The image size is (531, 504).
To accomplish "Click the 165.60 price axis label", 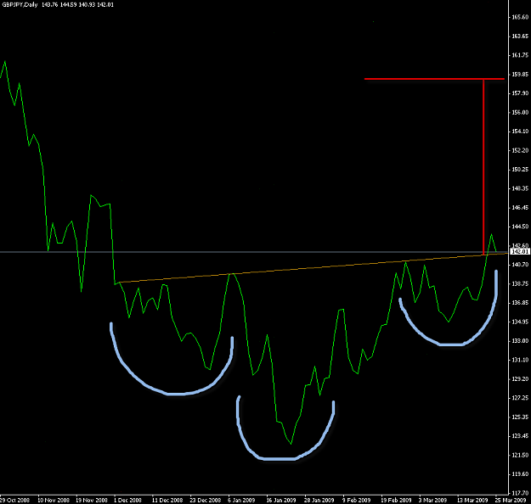I will click(520, 17).
